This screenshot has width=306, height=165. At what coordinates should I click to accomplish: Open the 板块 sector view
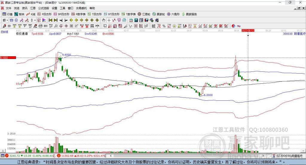coord(19,14)
